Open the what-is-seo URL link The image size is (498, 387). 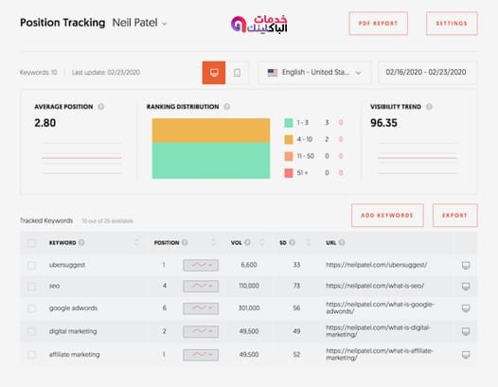[375, 286]
